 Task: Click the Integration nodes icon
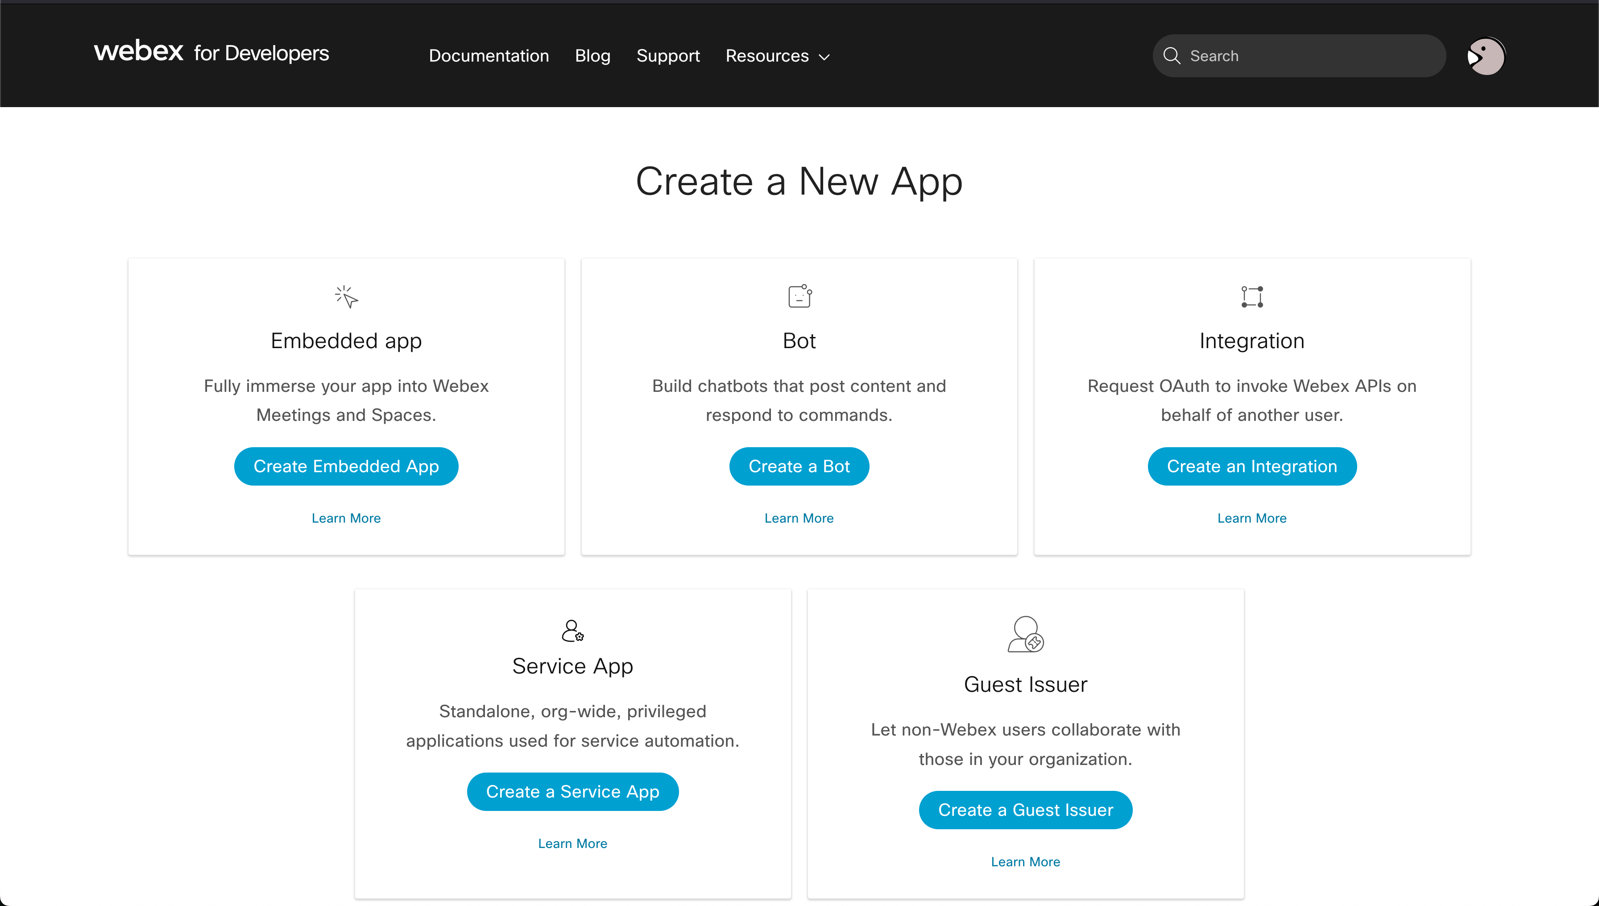pos(1252,297)
